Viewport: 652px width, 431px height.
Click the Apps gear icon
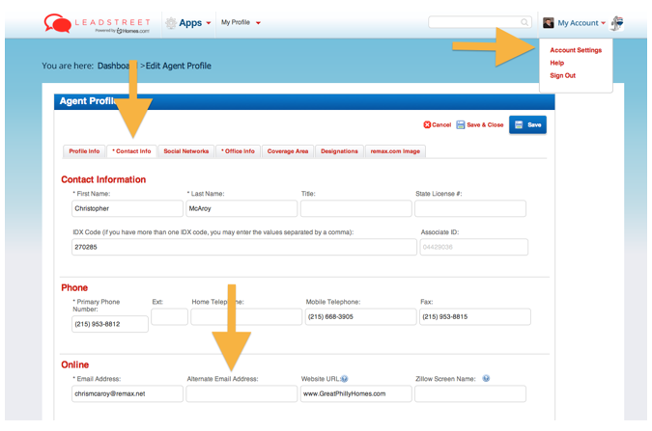(171, 23)
